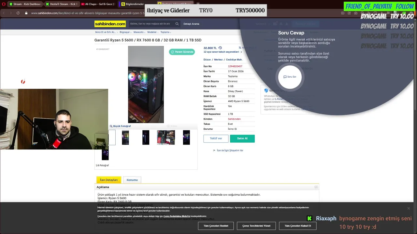Open İkinci El ve Sıfır breadcrumb

click(105, 32)
